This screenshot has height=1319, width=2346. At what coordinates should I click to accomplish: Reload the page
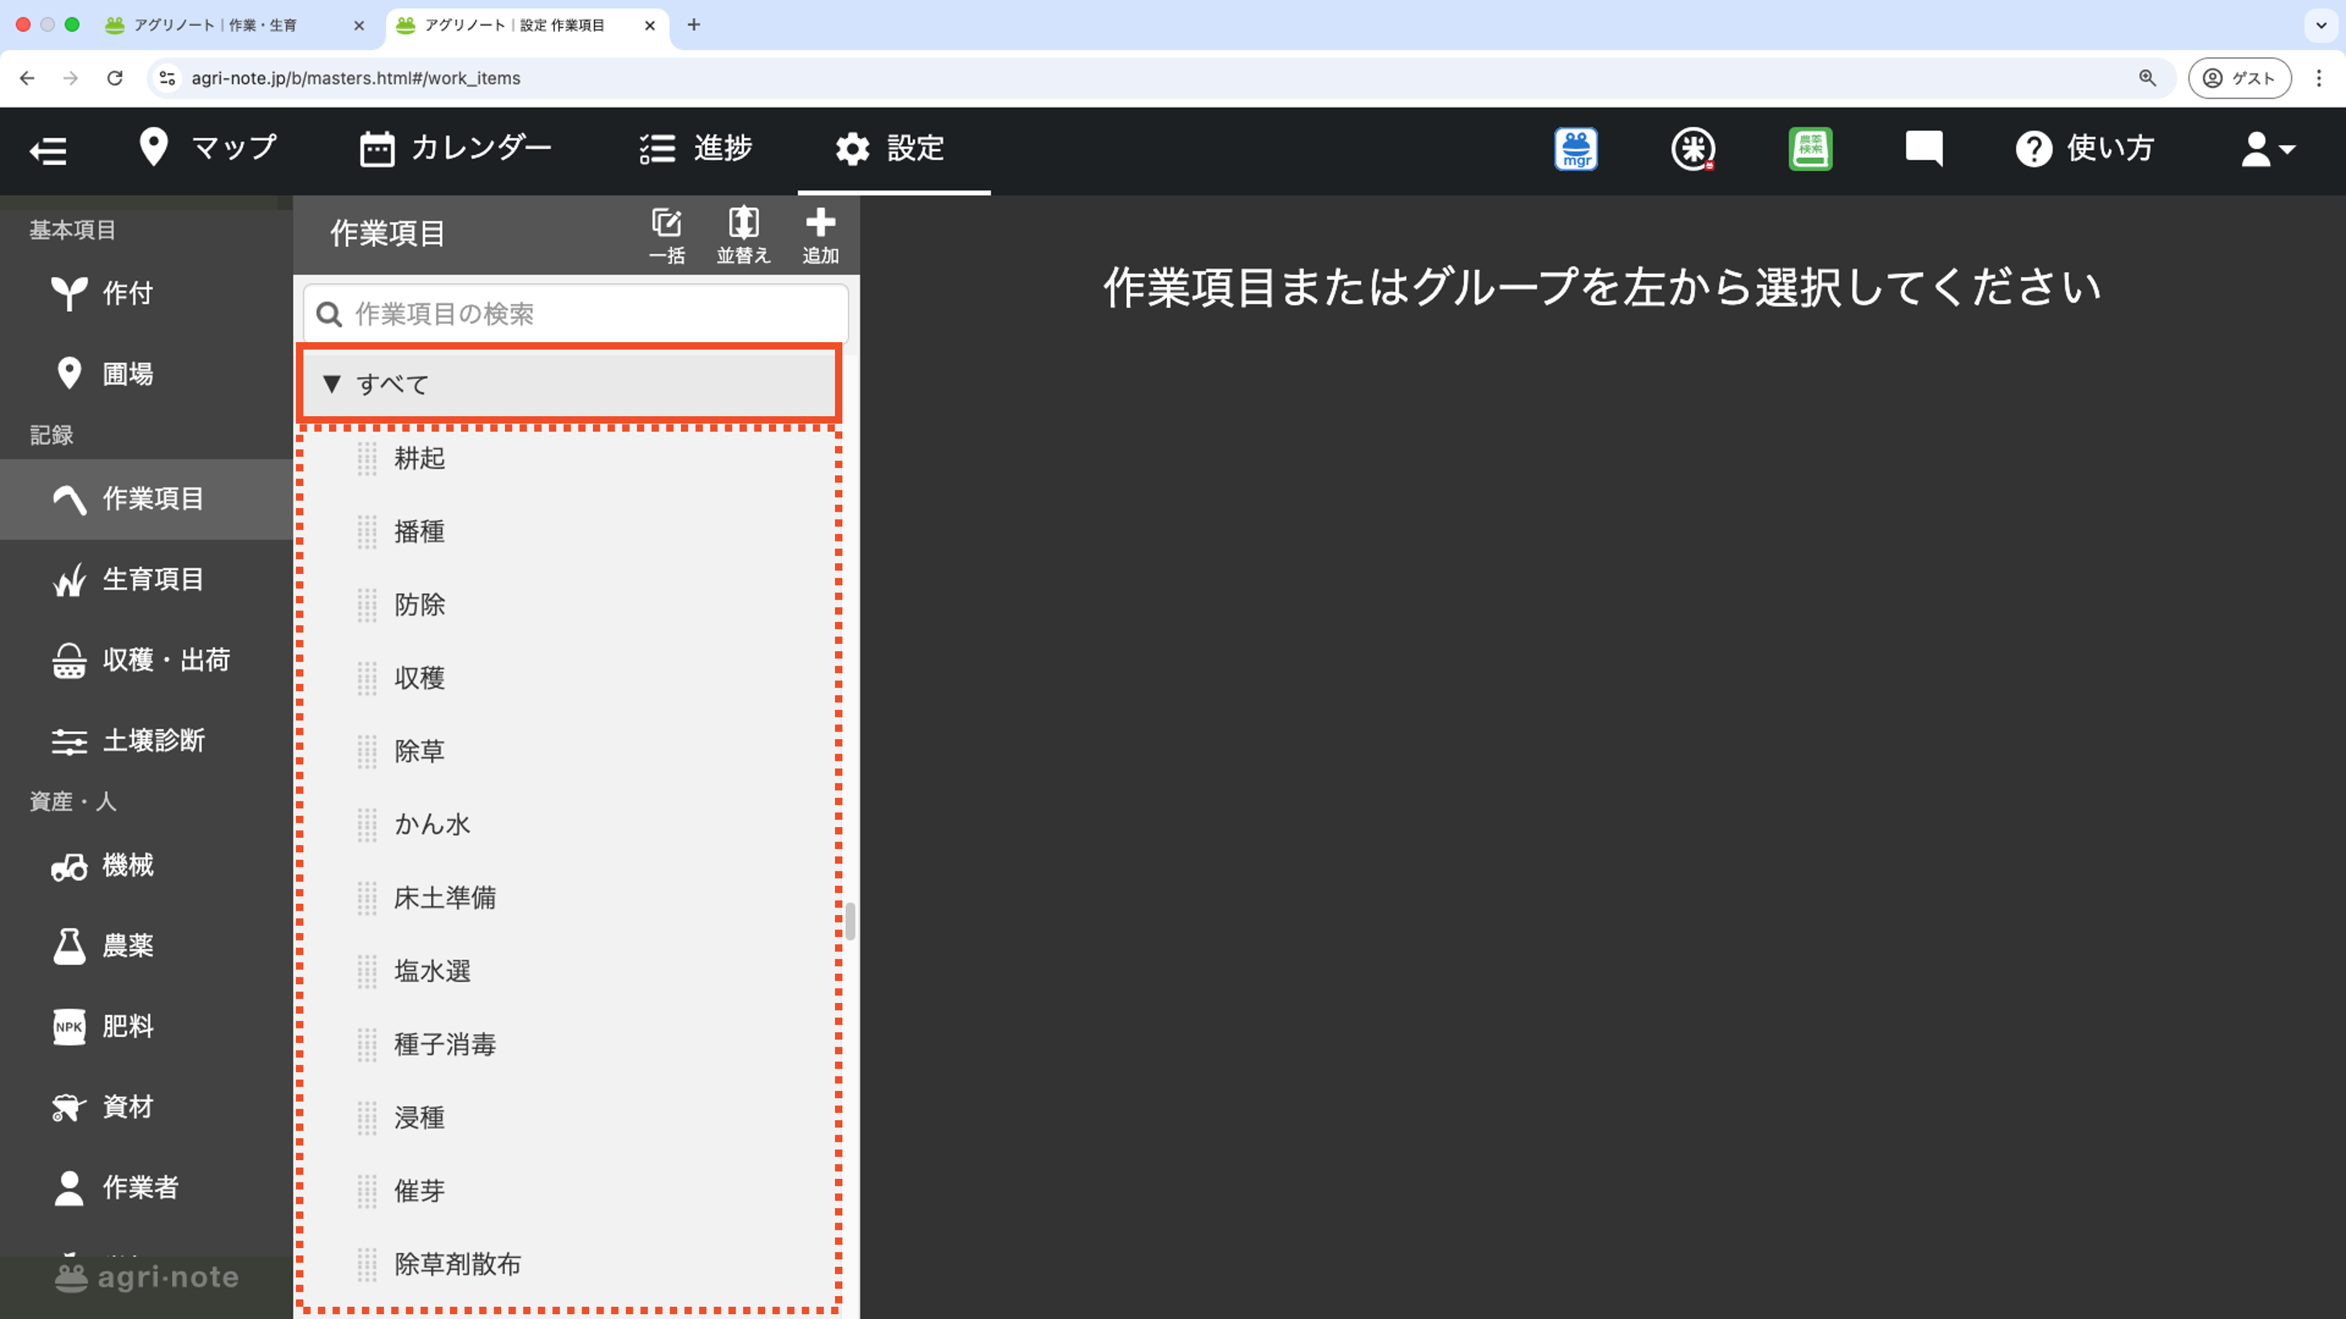click(x=115, y=78)
